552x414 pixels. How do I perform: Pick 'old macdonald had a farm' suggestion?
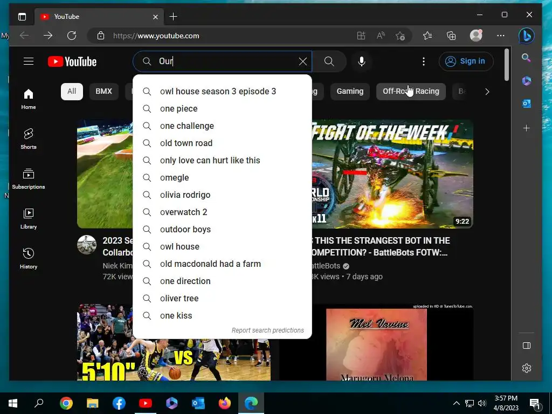click(223, 264)
